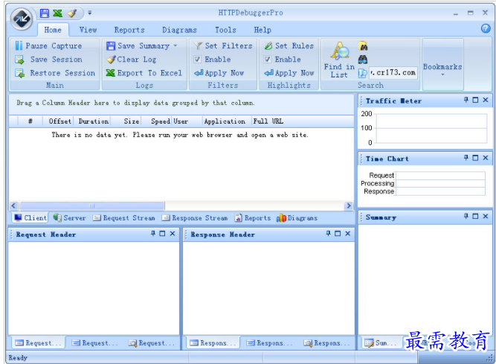Expand the quick access toolbar customize arrow
Viewport: 496px width, 364px height.
90,13
